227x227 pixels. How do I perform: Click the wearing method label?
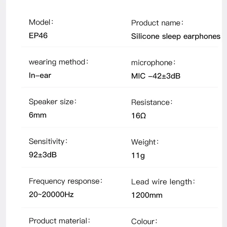(x=59, y=62)
